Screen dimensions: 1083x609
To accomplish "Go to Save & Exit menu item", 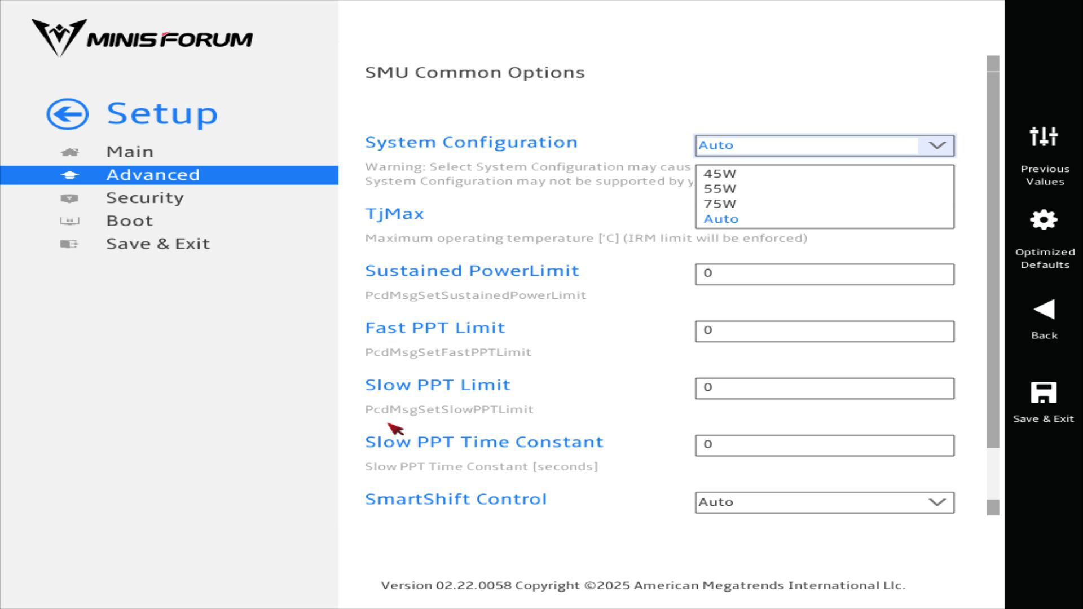I will point(157,244).
